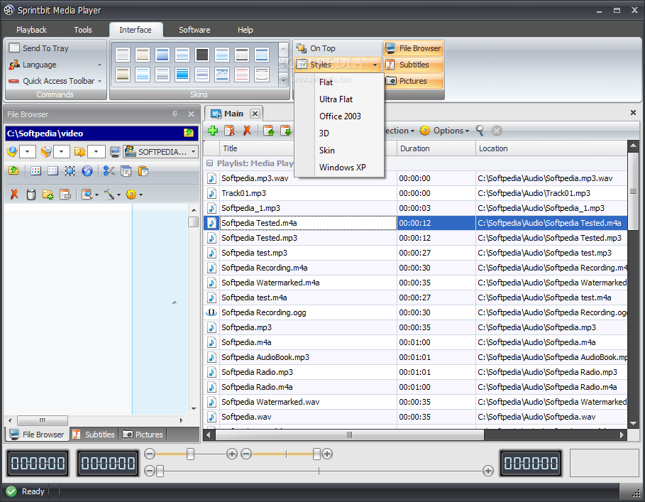
Task: Click the long seek slider handle
Action: click(160, 471)
